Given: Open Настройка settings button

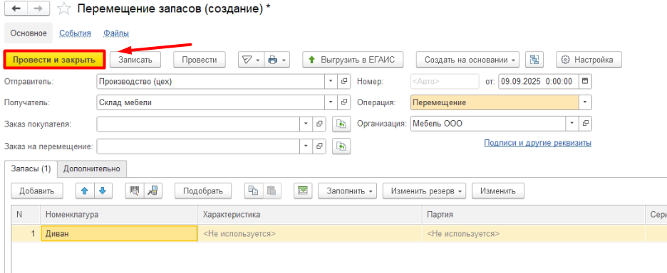Looking at the screenshot, I should click(589, 60).
